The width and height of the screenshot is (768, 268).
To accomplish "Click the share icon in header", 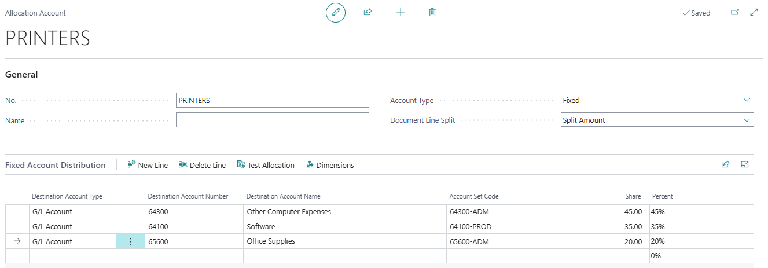I will point(368,12).
